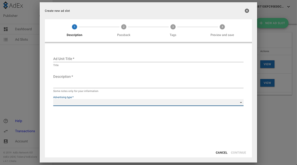
Task: Select step 4 Preview and save
Action: tap(222, 27)
